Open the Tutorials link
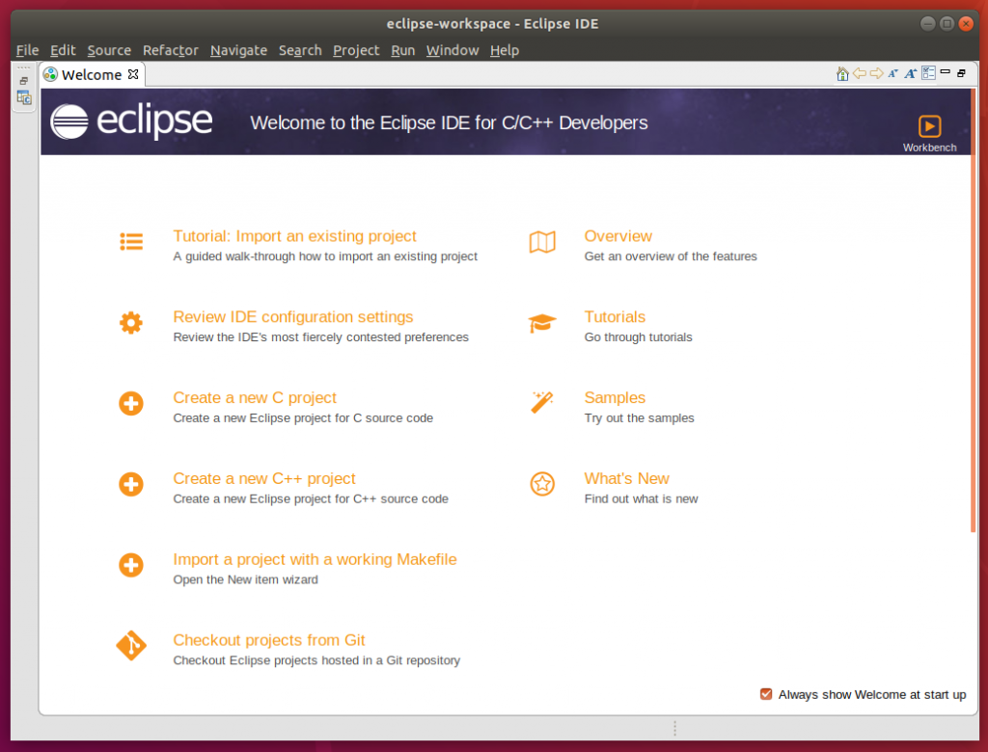The width and height of the screenshot is (988, 752). pyautogui.click(x=615, y=317)
